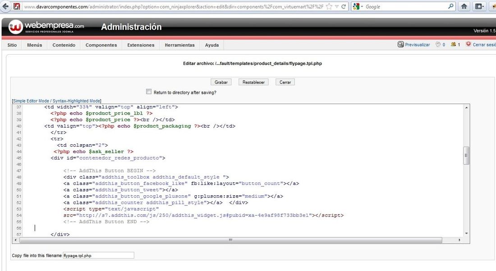496x271 pixels.
Task: Click the editor scroll left arrow
Action: [x=15, y=240]
